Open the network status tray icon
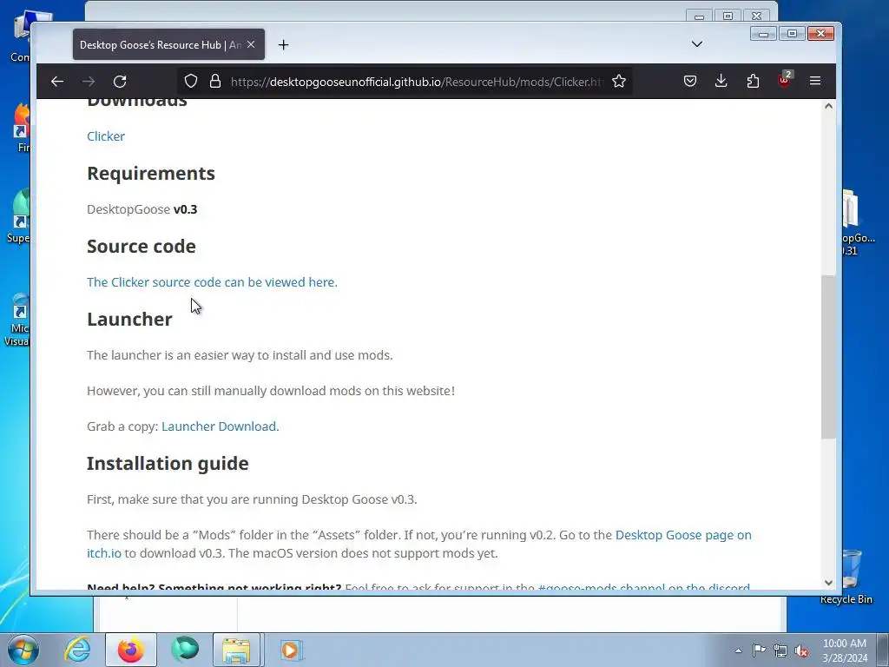 (x=780, y=650)
